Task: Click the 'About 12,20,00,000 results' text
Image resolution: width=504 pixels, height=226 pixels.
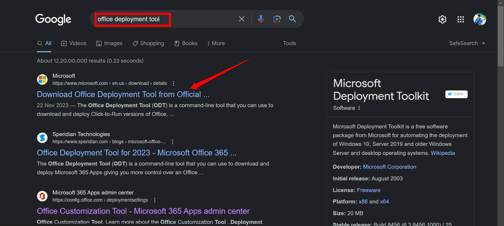Action: click(x=90, y=61)
